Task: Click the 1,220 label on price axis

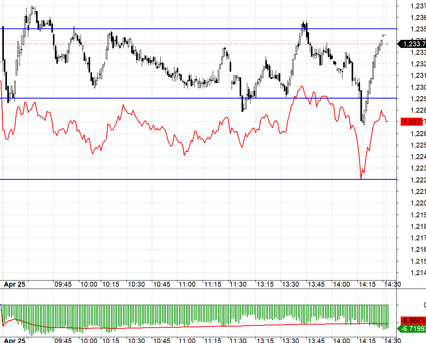Action: 418,203
